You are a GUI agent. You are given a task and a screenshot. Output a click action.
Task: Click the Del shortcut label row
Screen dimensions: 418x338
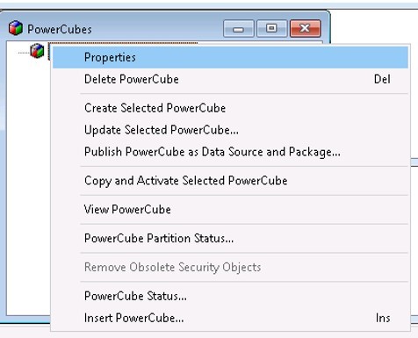tap(382, 79)
